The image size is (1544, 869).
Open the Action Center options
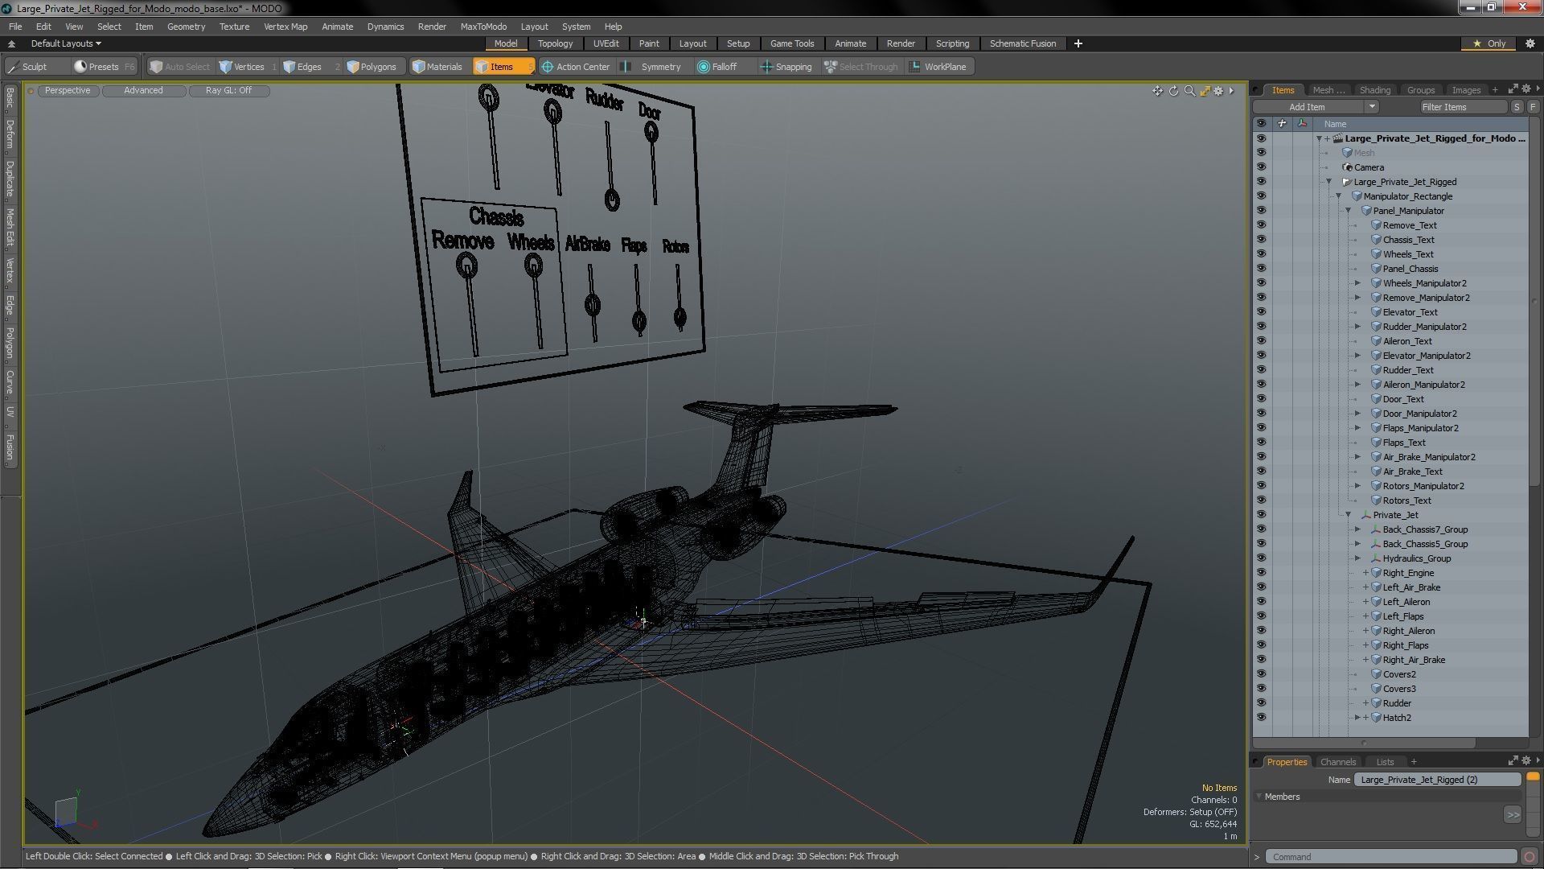tap(576, 67)
